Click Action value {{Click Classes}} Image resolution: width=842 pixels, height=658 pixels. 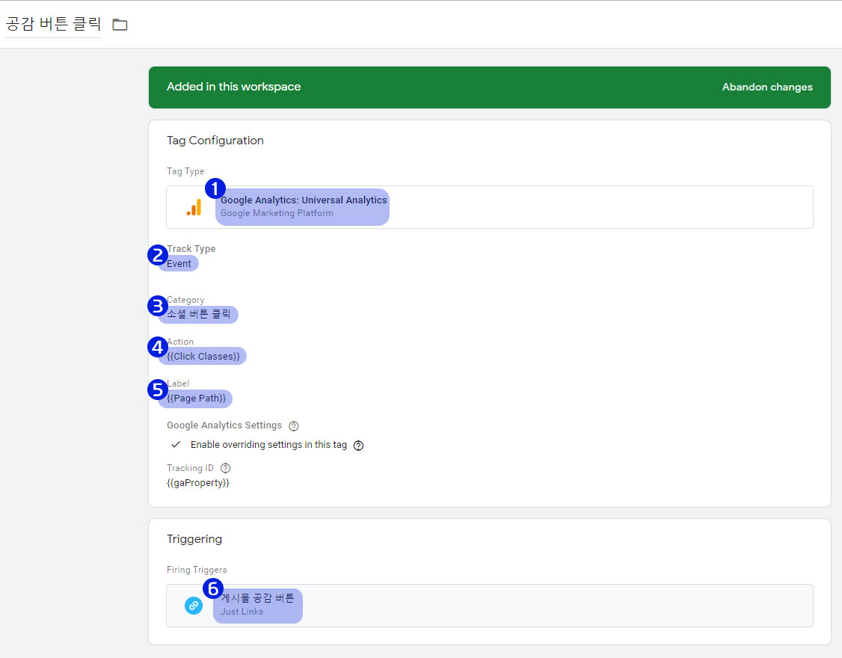tap(203, 356)
